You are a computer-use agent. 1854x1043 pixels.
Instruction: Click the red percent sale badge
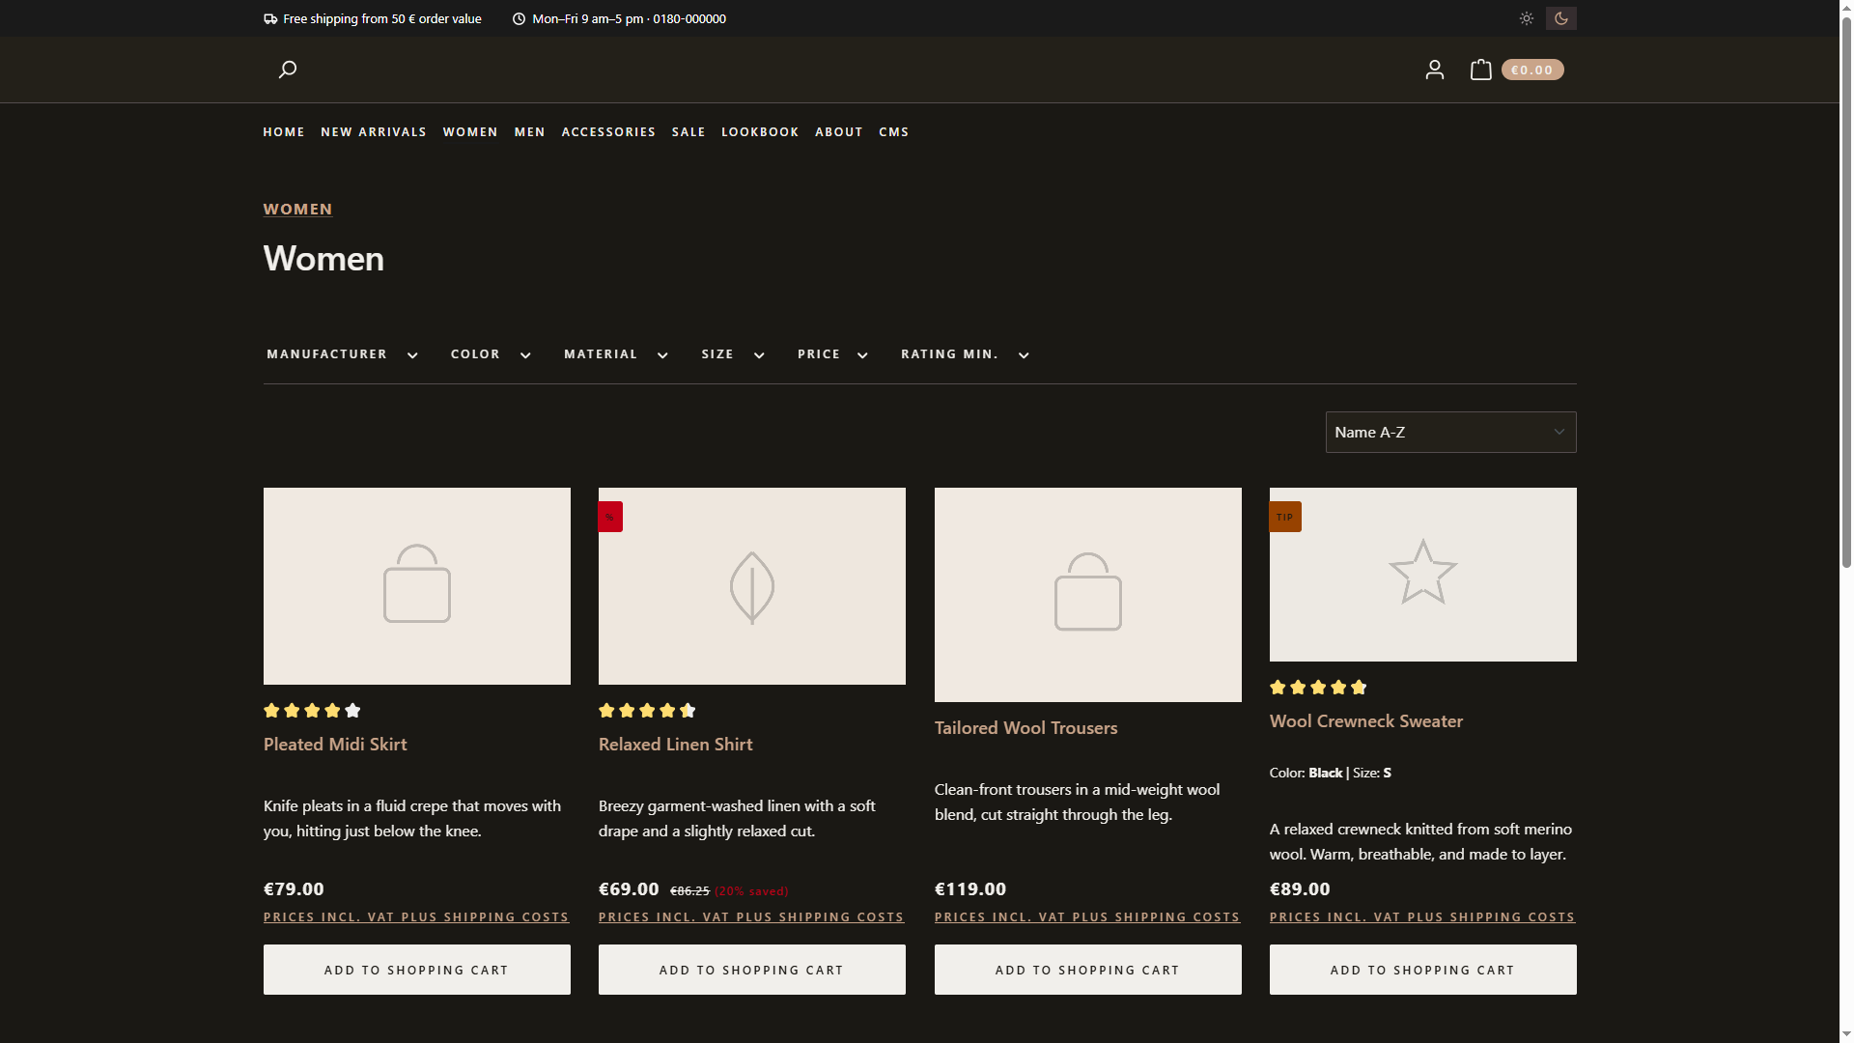[x=610, y=517]
